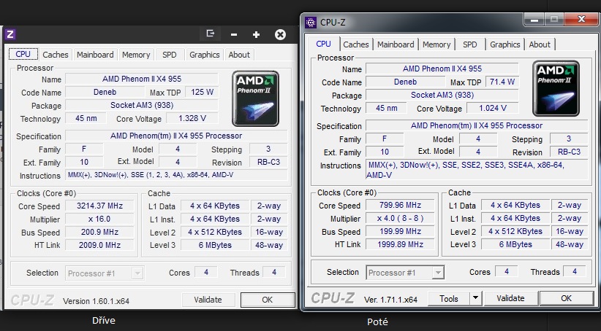Close the right CPU-Z window
Screen dimensions: 601x331
pos(581,19)
